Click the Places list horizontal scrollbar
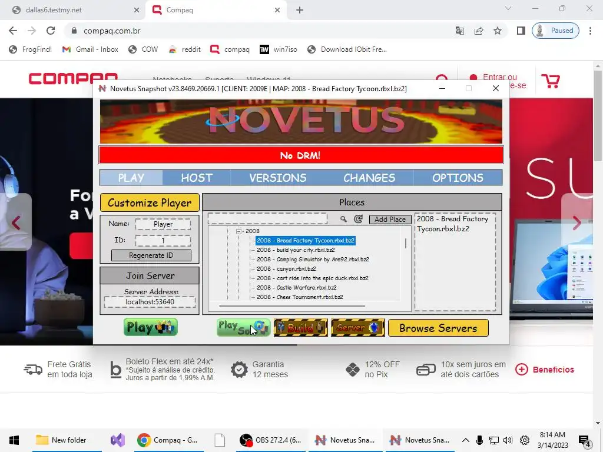The width and height of the screenshot is (603, 452). click(x=292, y=306)
